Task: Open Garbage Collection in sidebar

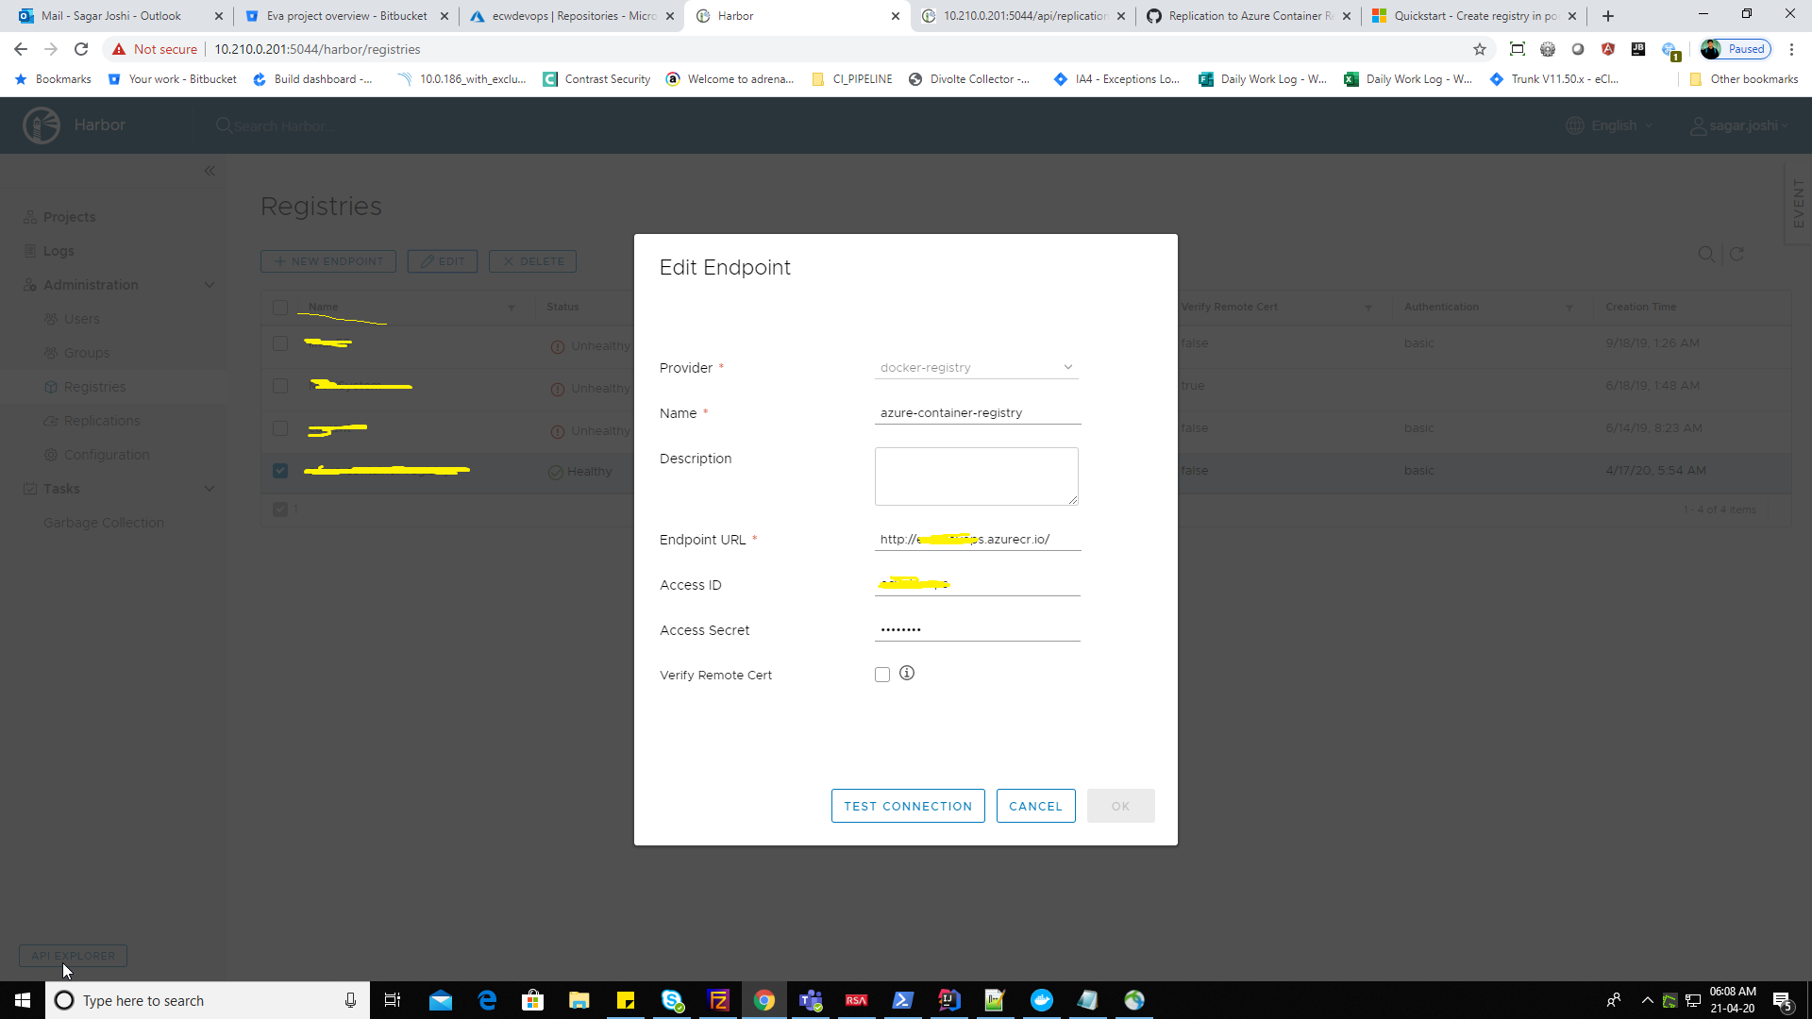Action: pos(104,523)
